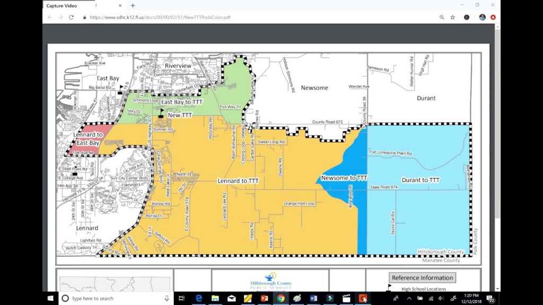Click the address bar URL
Image resolution: width=543 pixels, height=305 pixels.
click(x=159, y=17)
